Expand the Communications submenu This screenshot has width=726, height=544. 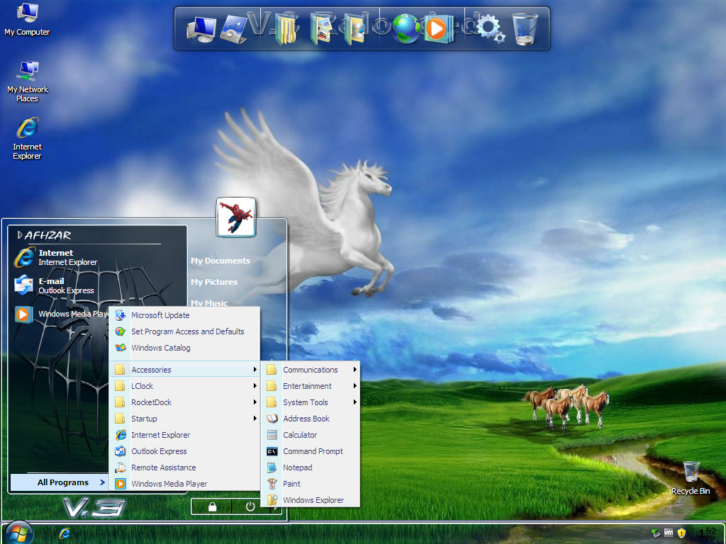311,370
